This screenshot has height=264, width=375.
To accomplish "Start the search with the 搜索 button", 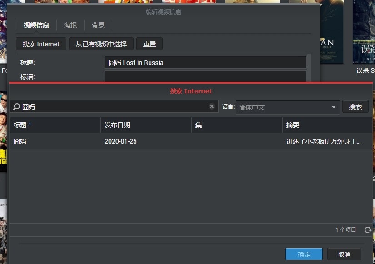I will tap(356, 106).
